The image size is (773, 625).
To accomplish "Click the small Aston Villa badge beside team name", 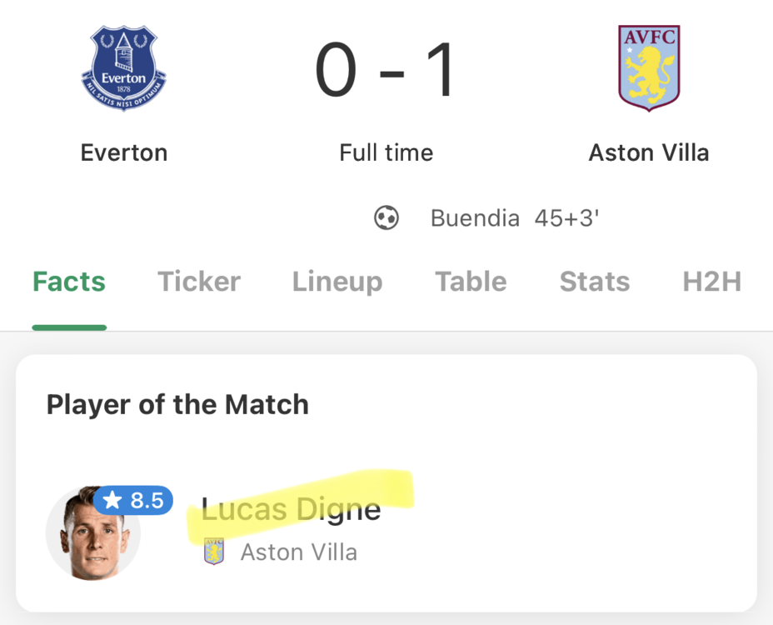I will [x=214, y=552].
